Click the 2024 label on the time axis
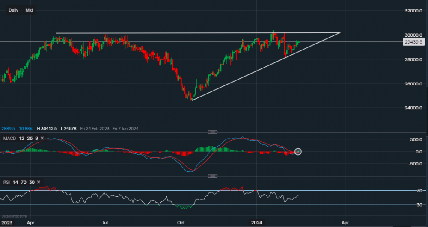 click(256, 223)
